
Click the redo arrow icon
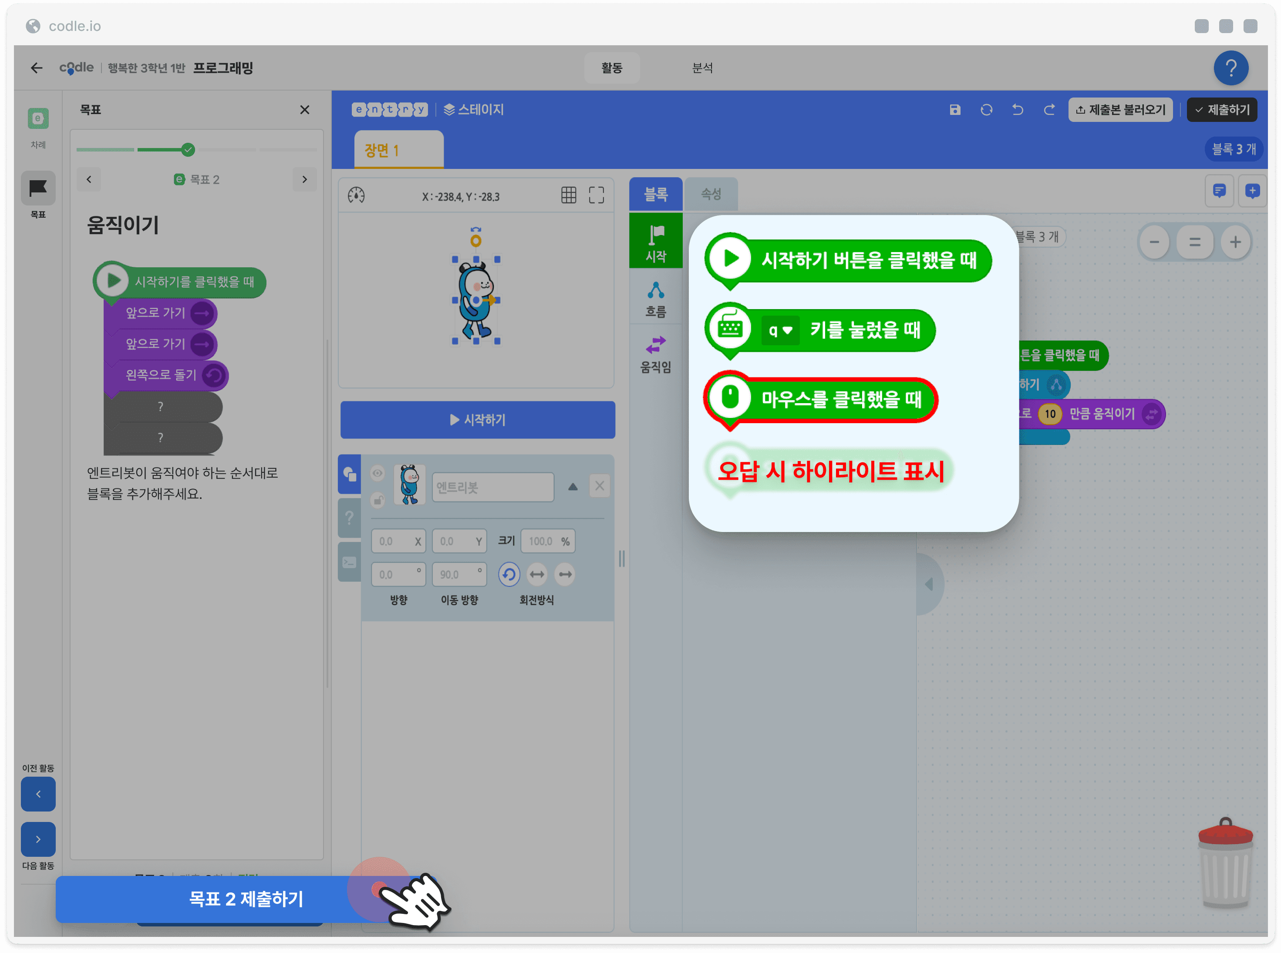[1049, 110]
